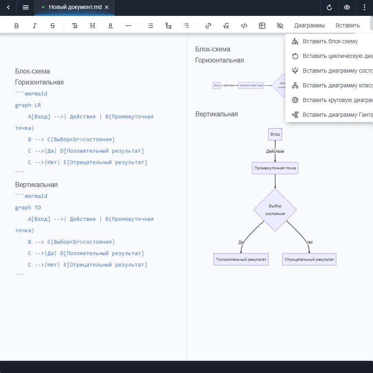This screenshot has height=373, width=373.
Task: Insert a heading with H icon
Action: (93, 26)
